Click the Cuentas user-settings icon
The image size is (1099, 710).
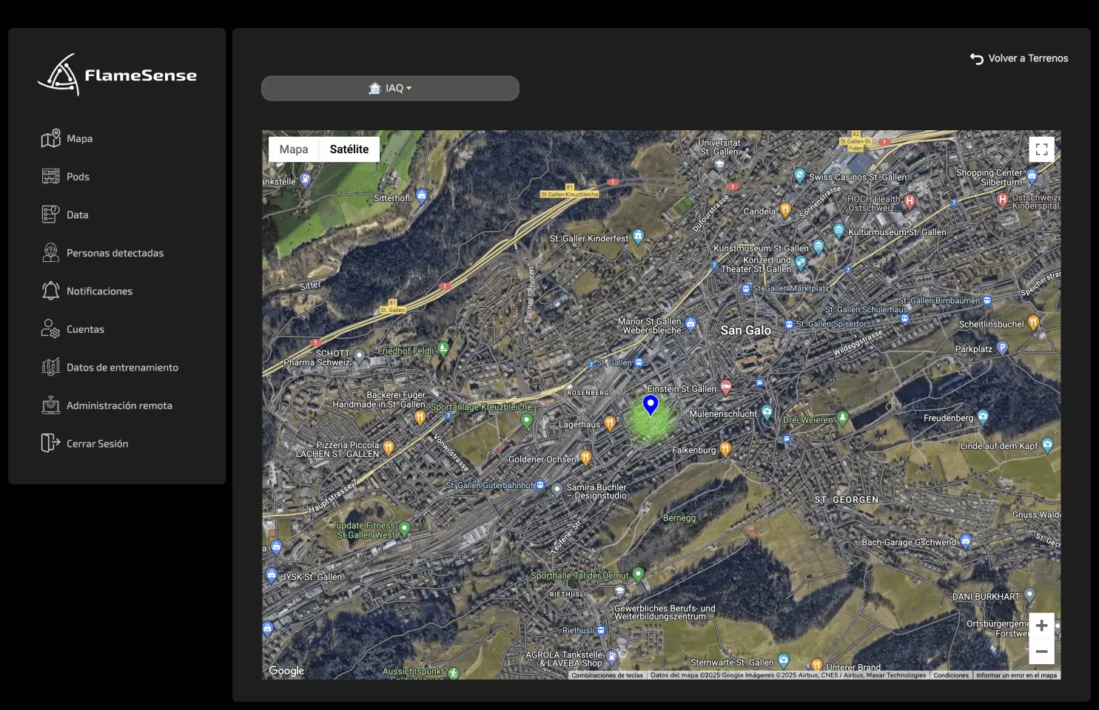pyautogui.click(x=50, y=329)
